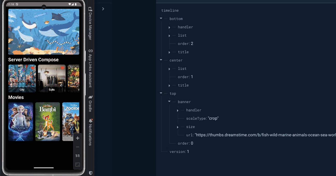The image size is (336, 176).
Task: Tap the ocean animals banner image
Action: pos(44,32)
